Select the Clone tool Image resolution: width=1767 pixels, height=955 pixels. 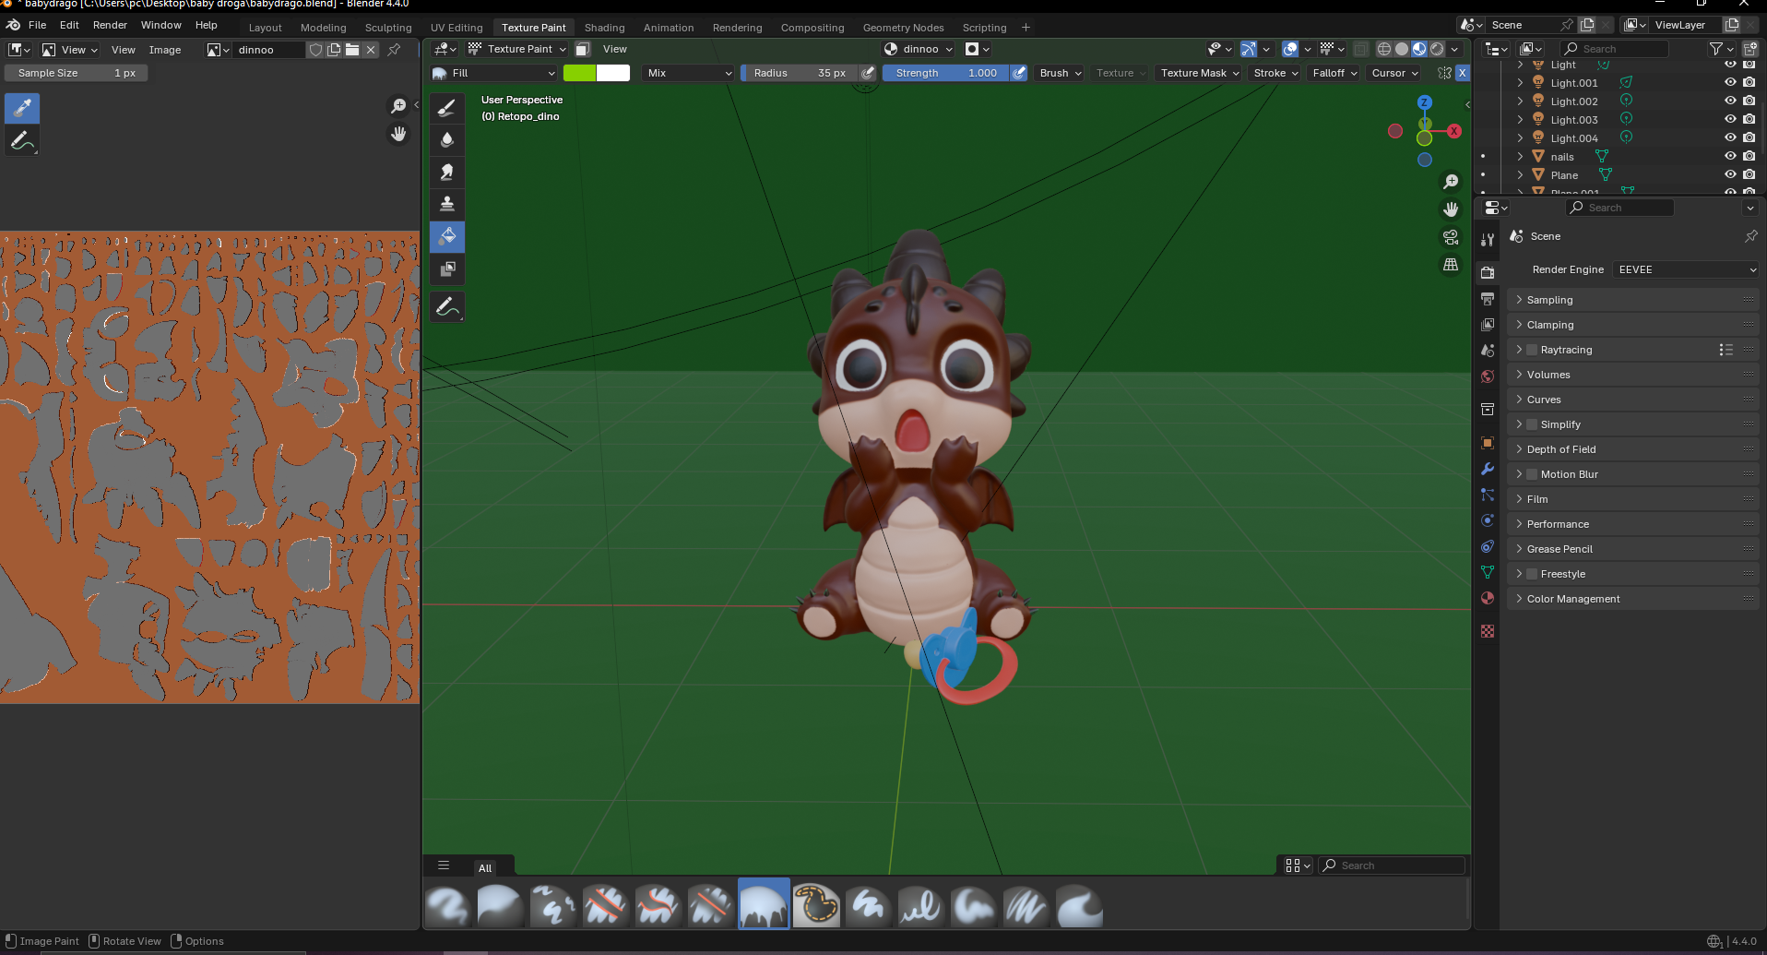[x=447, y=204]
